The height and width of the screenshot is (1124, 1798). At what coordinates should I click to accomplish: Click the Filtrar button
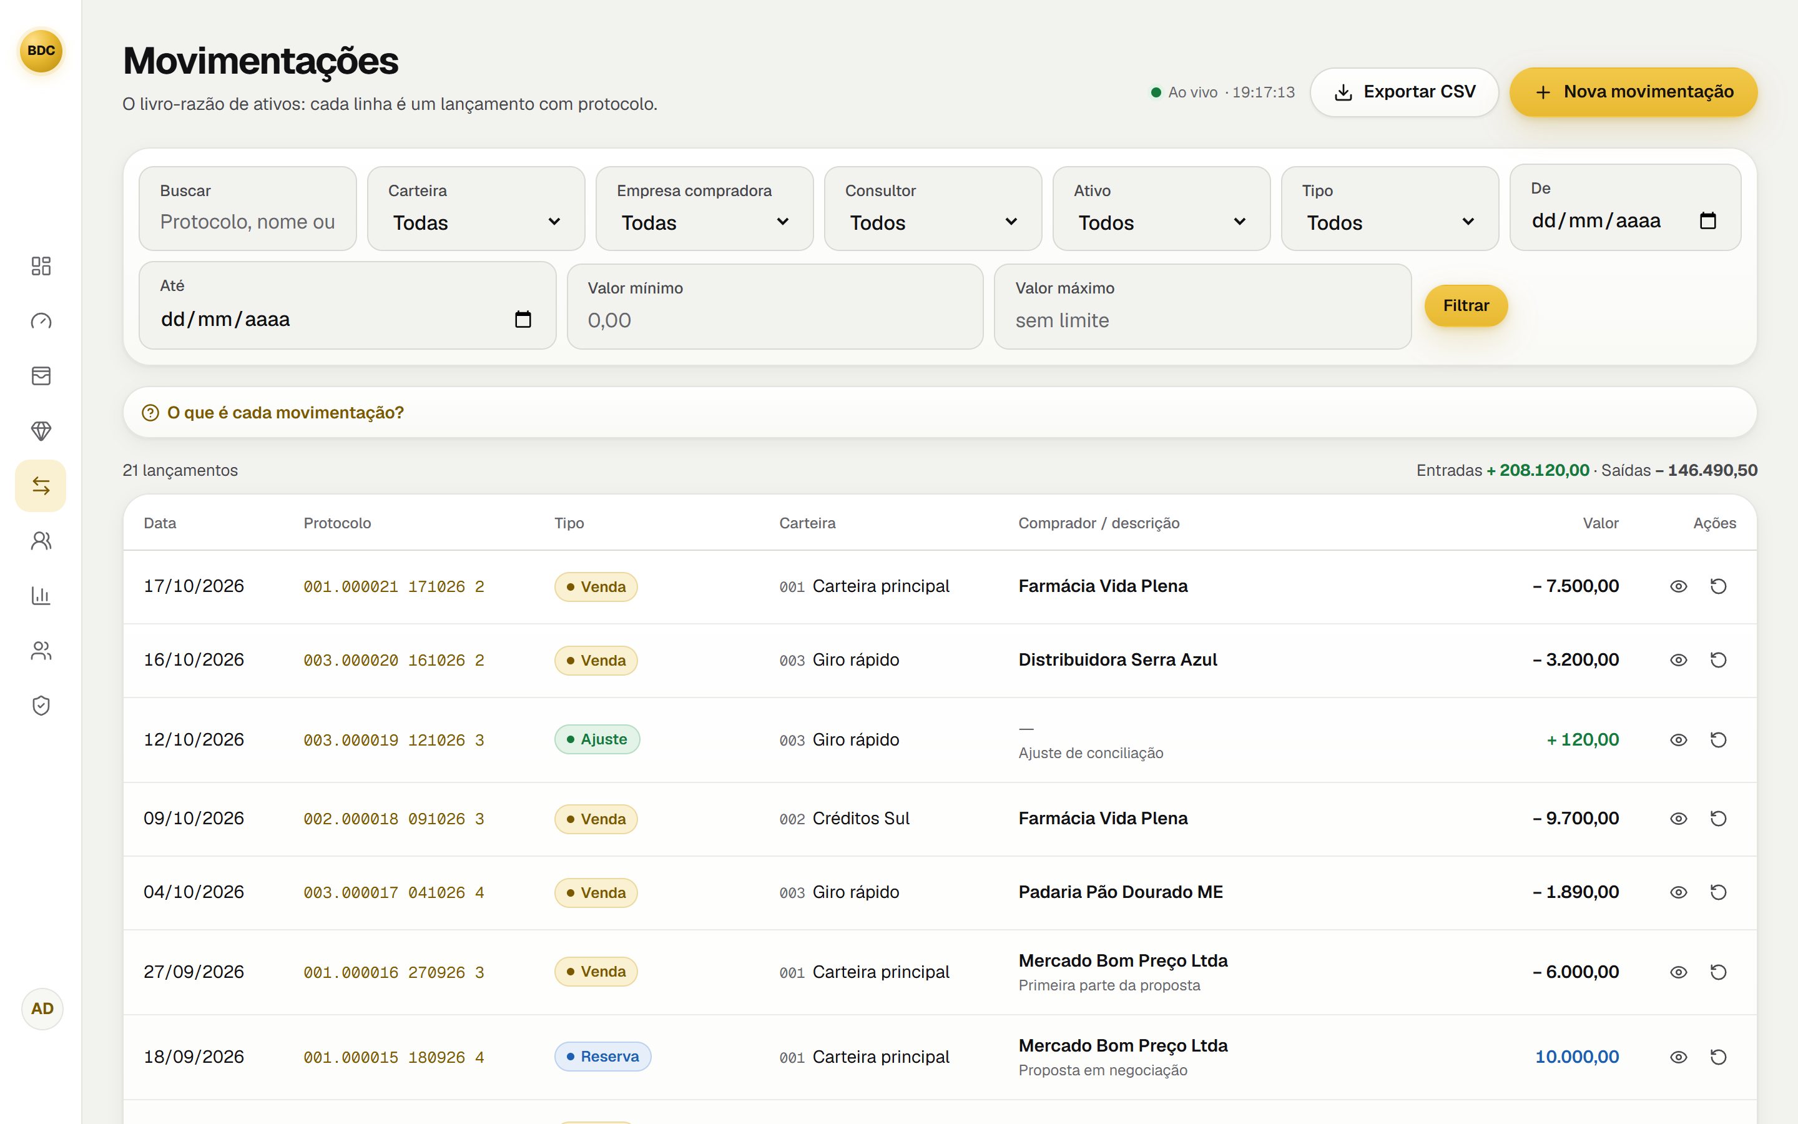click(x=1466, y=305)
